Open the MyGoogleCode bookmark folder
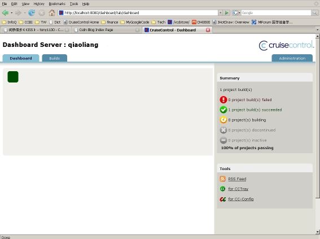 point(135,22)
